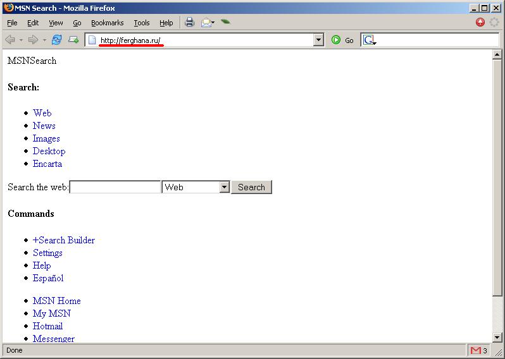Viewport: 505px width, 359px height.
Task: Click the vertical scrollbar down arrow
Action: click(497, 337)
